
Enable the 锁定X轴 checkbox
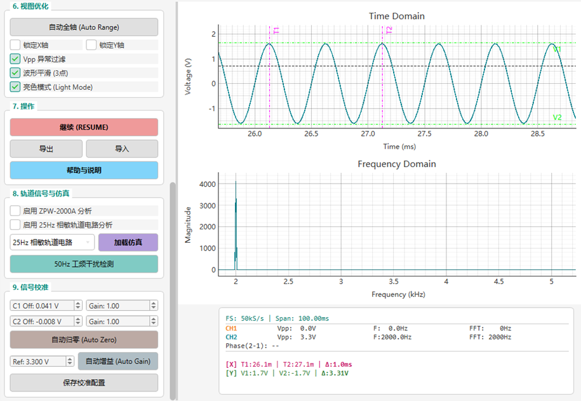pyautogui.click(x=15, y=45)
